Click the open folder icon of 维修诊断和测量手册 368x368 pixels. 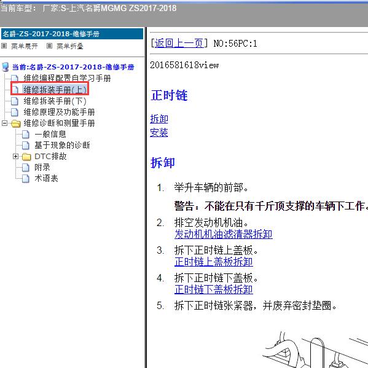point(16,123)
